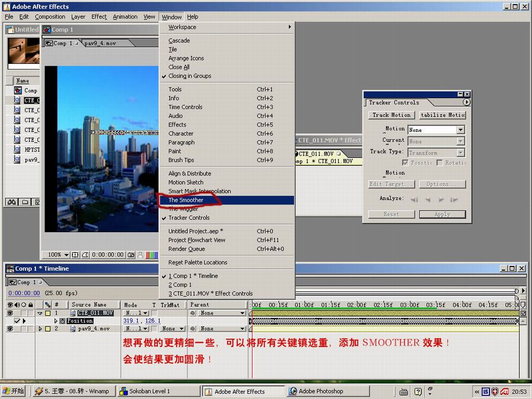Click the timeline ruler at 02:00f

[356, 305]
